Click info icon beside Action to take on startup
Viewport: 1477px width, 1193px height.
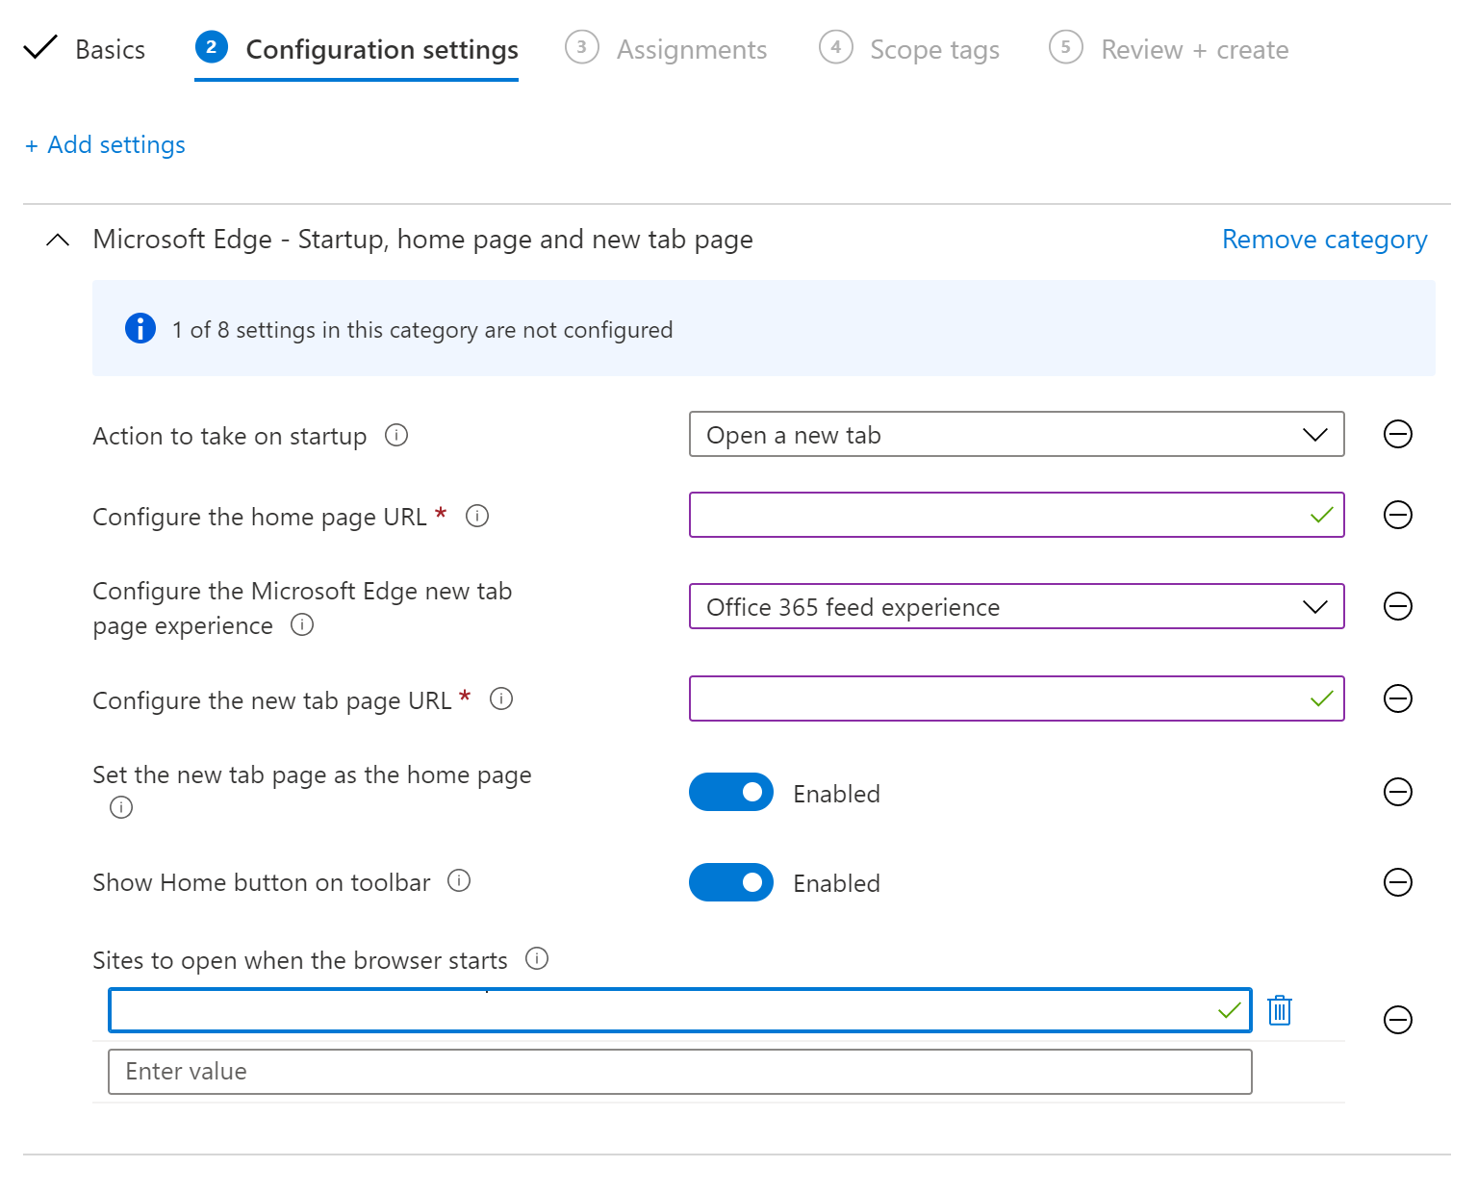(396, 435)
